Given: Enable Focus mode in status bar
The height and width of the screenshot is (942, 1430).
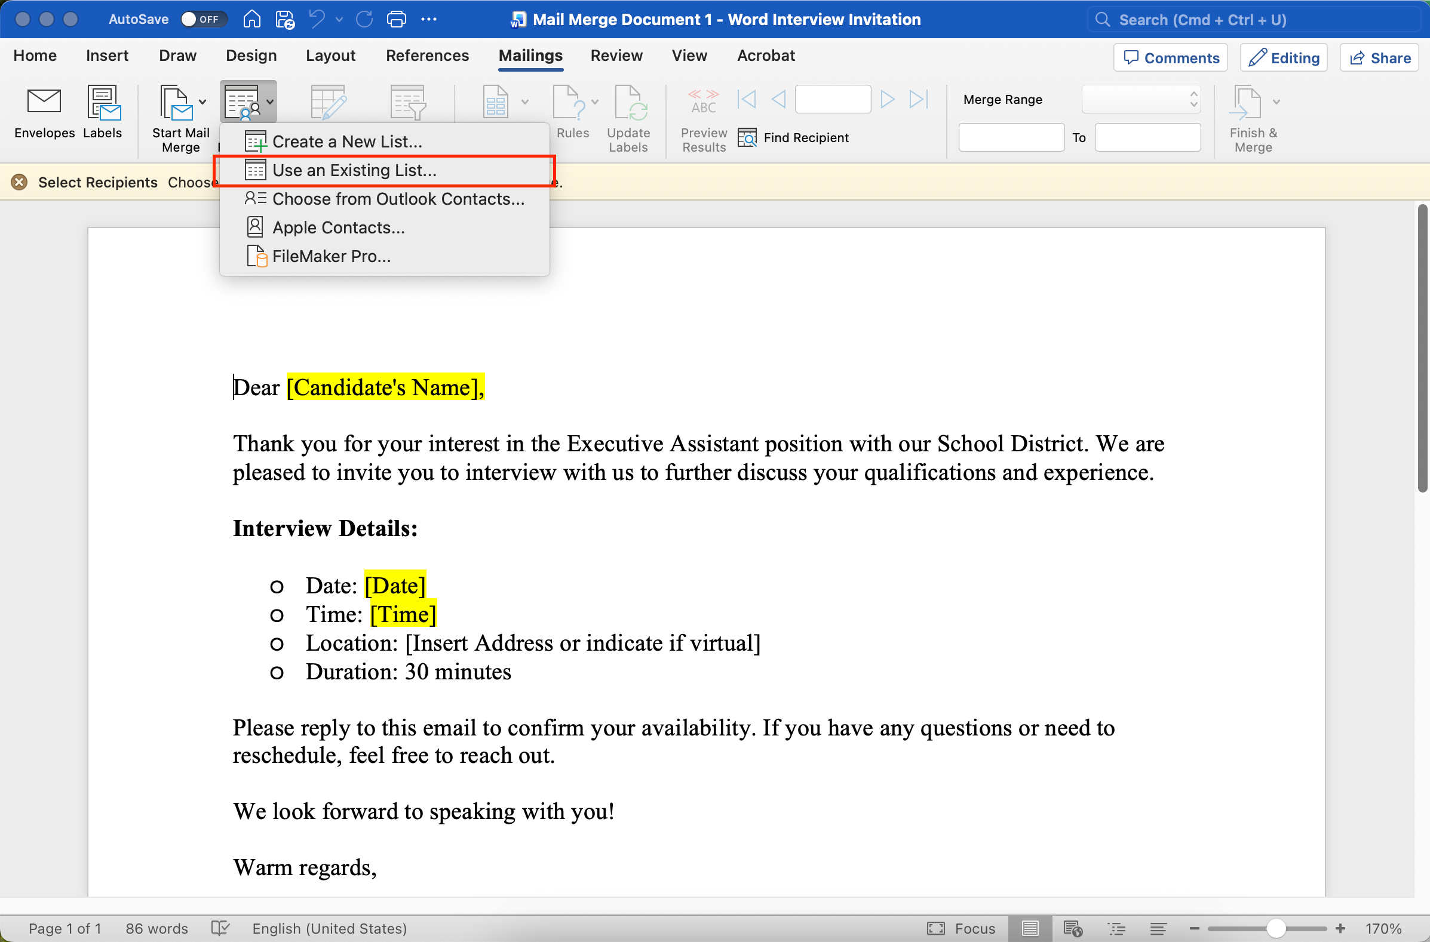Looking at the screenshot, I should pos(961,928).
